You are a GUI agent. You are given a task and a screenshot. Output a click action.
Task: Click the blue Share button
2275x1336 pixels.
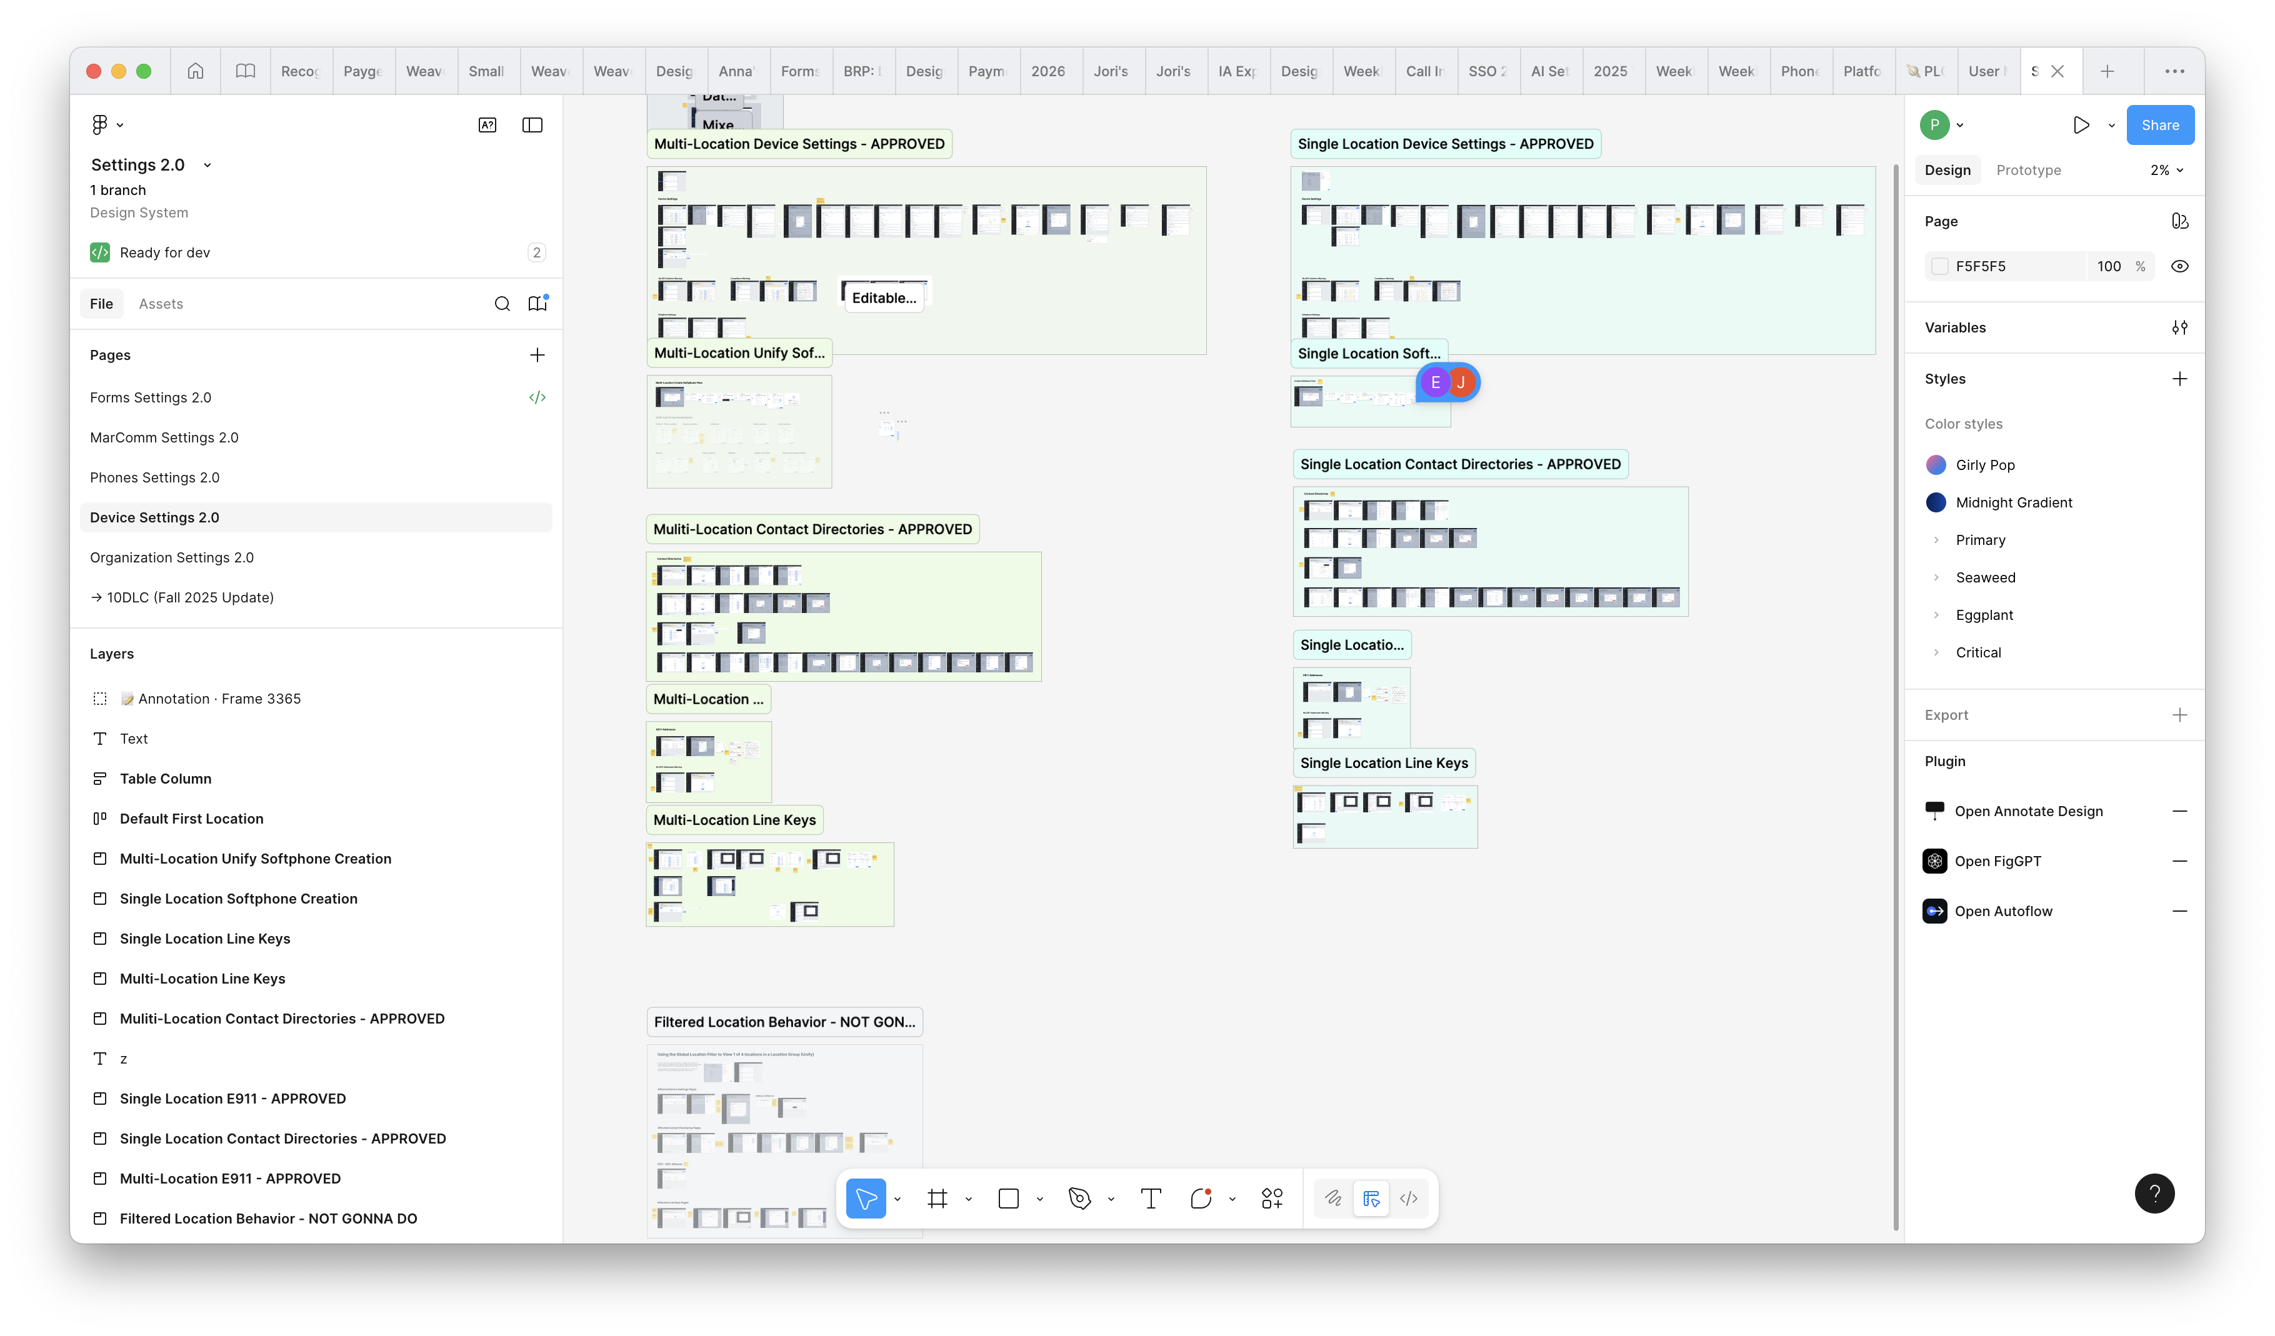coord(2159,124)
